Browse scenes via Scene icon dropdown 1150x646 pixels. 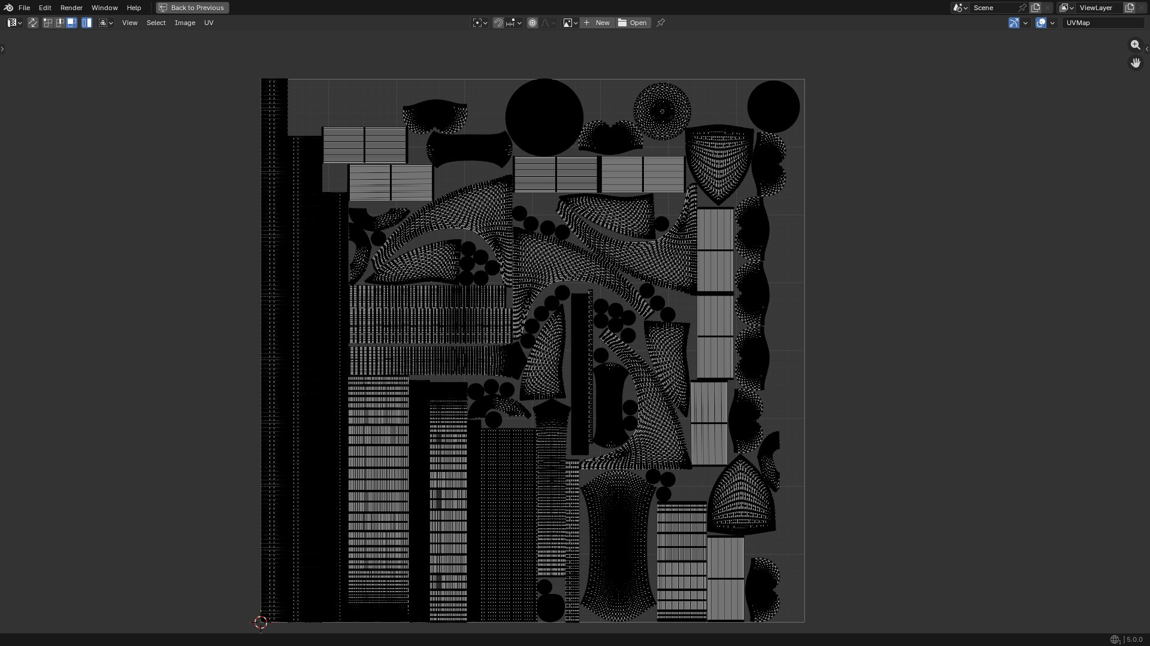coord(960,8)
